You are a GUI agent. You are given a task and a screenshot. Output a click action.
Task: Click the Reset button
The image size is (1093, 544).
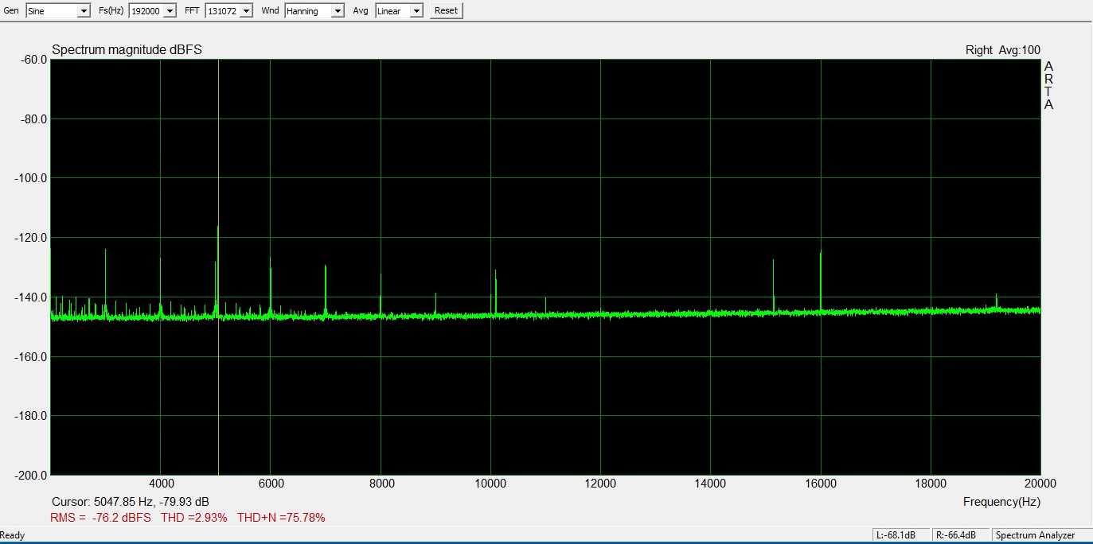pyautogui.click(x=446, y=11)
